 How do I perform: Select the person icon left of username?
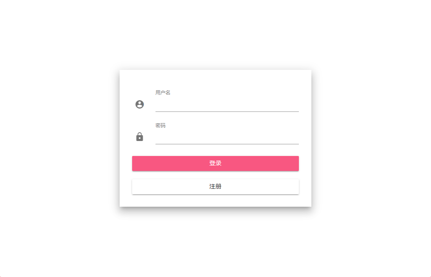[x=140, y=104]
